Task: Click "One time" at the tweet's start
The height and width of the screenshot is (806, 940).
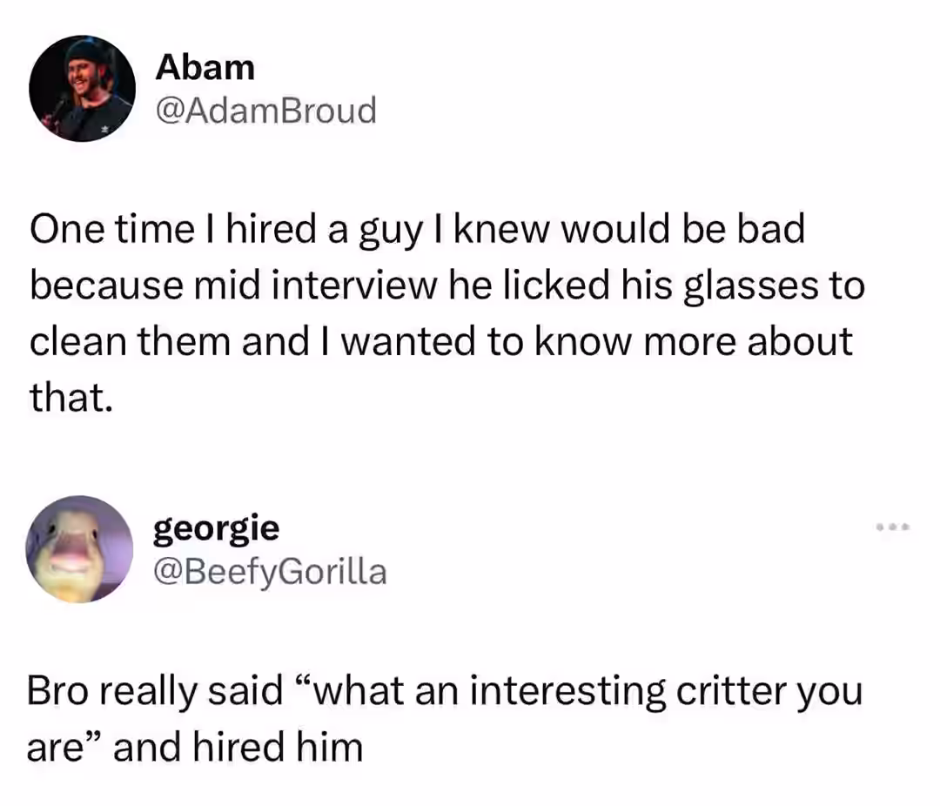Action: [112, 229]
